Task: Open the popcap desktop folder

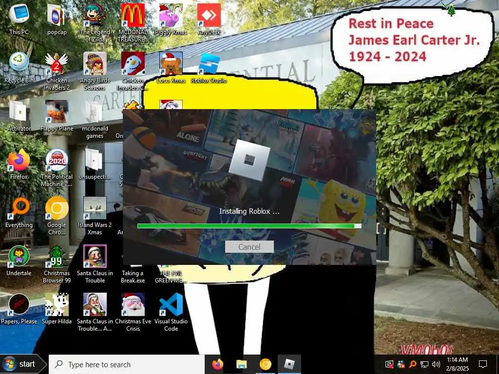Action: [x=57, y=19]
